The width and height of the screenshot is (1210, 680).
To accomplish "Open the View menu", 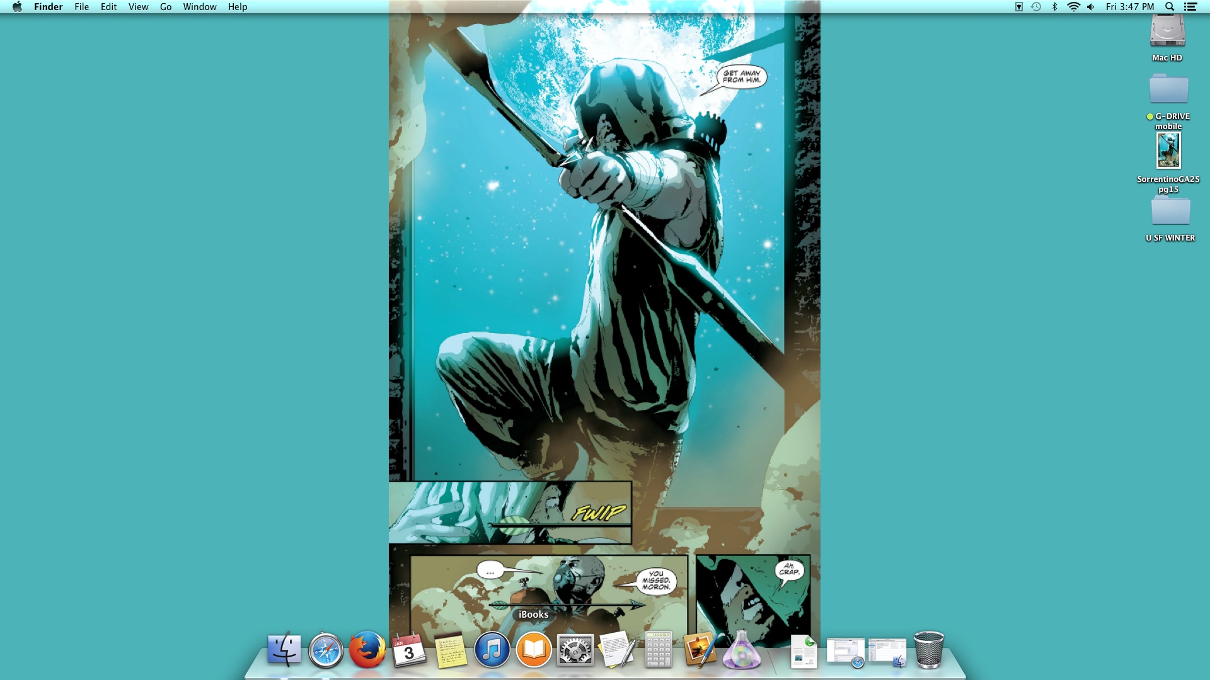I will [x=139, y=7].
